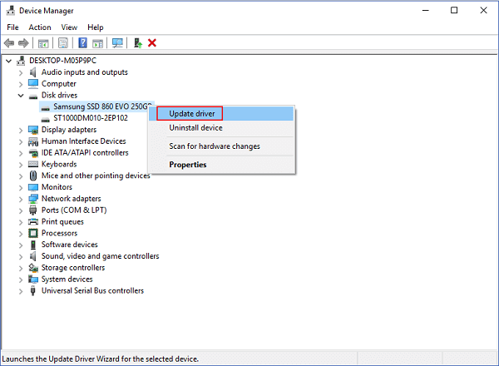
Task: Maximize the Device Manager window
Action: [454, 10]
